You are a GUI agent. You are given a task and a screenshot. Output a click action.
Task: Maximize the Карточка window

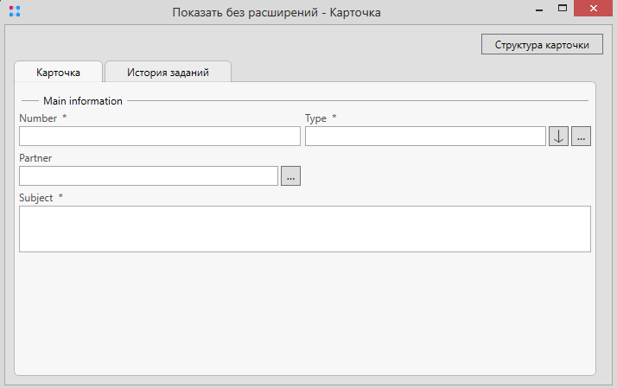click(x=562, y=9)
